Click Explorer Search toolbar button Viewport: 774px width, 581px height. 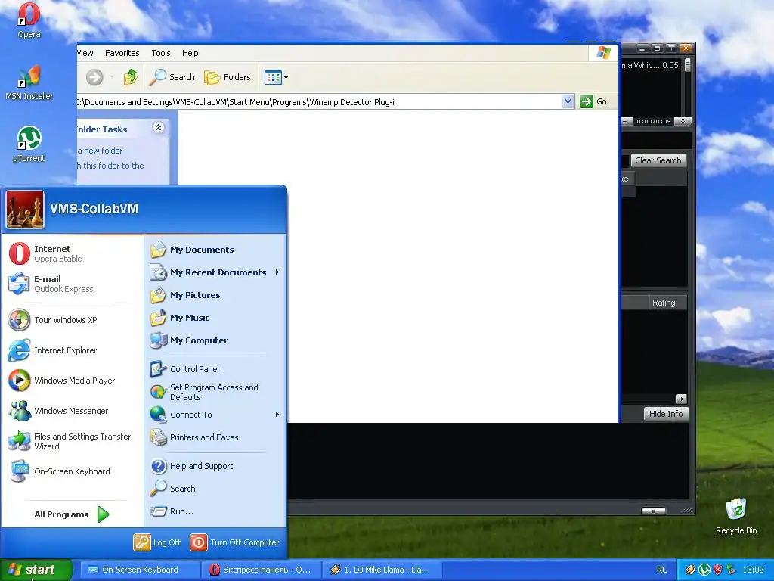(x=172, y=77)
